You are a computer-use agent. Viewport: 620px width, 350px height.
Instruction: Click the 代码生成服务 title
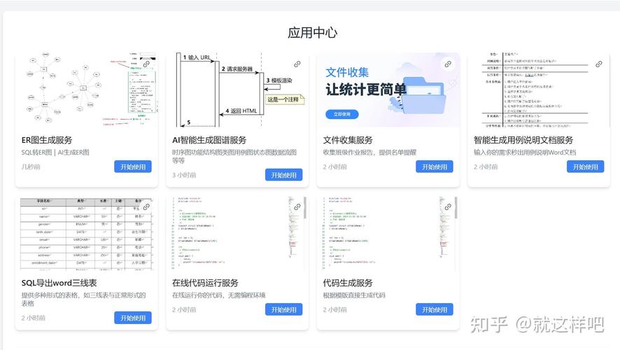point(348,283)
